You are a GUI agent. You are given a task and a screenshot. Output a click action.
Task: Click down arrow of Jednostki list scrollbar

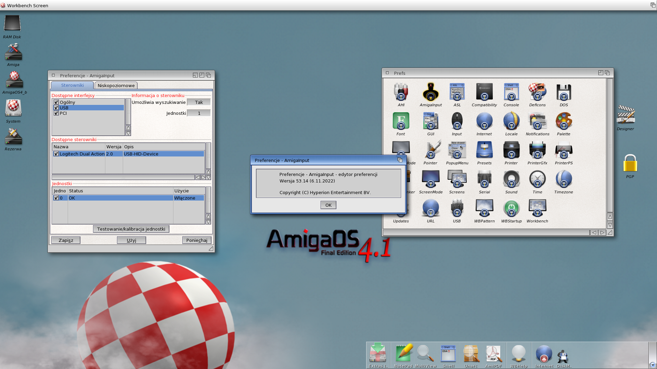208,222
